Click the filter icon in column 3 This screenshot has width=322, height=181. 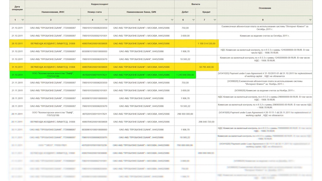click(x=79, y=20)
